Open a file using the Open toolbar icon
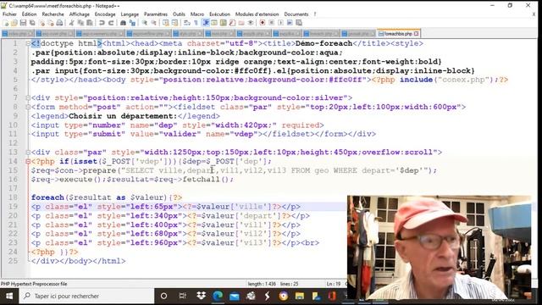This screenshot has width=542, height=305. (14, 23)
